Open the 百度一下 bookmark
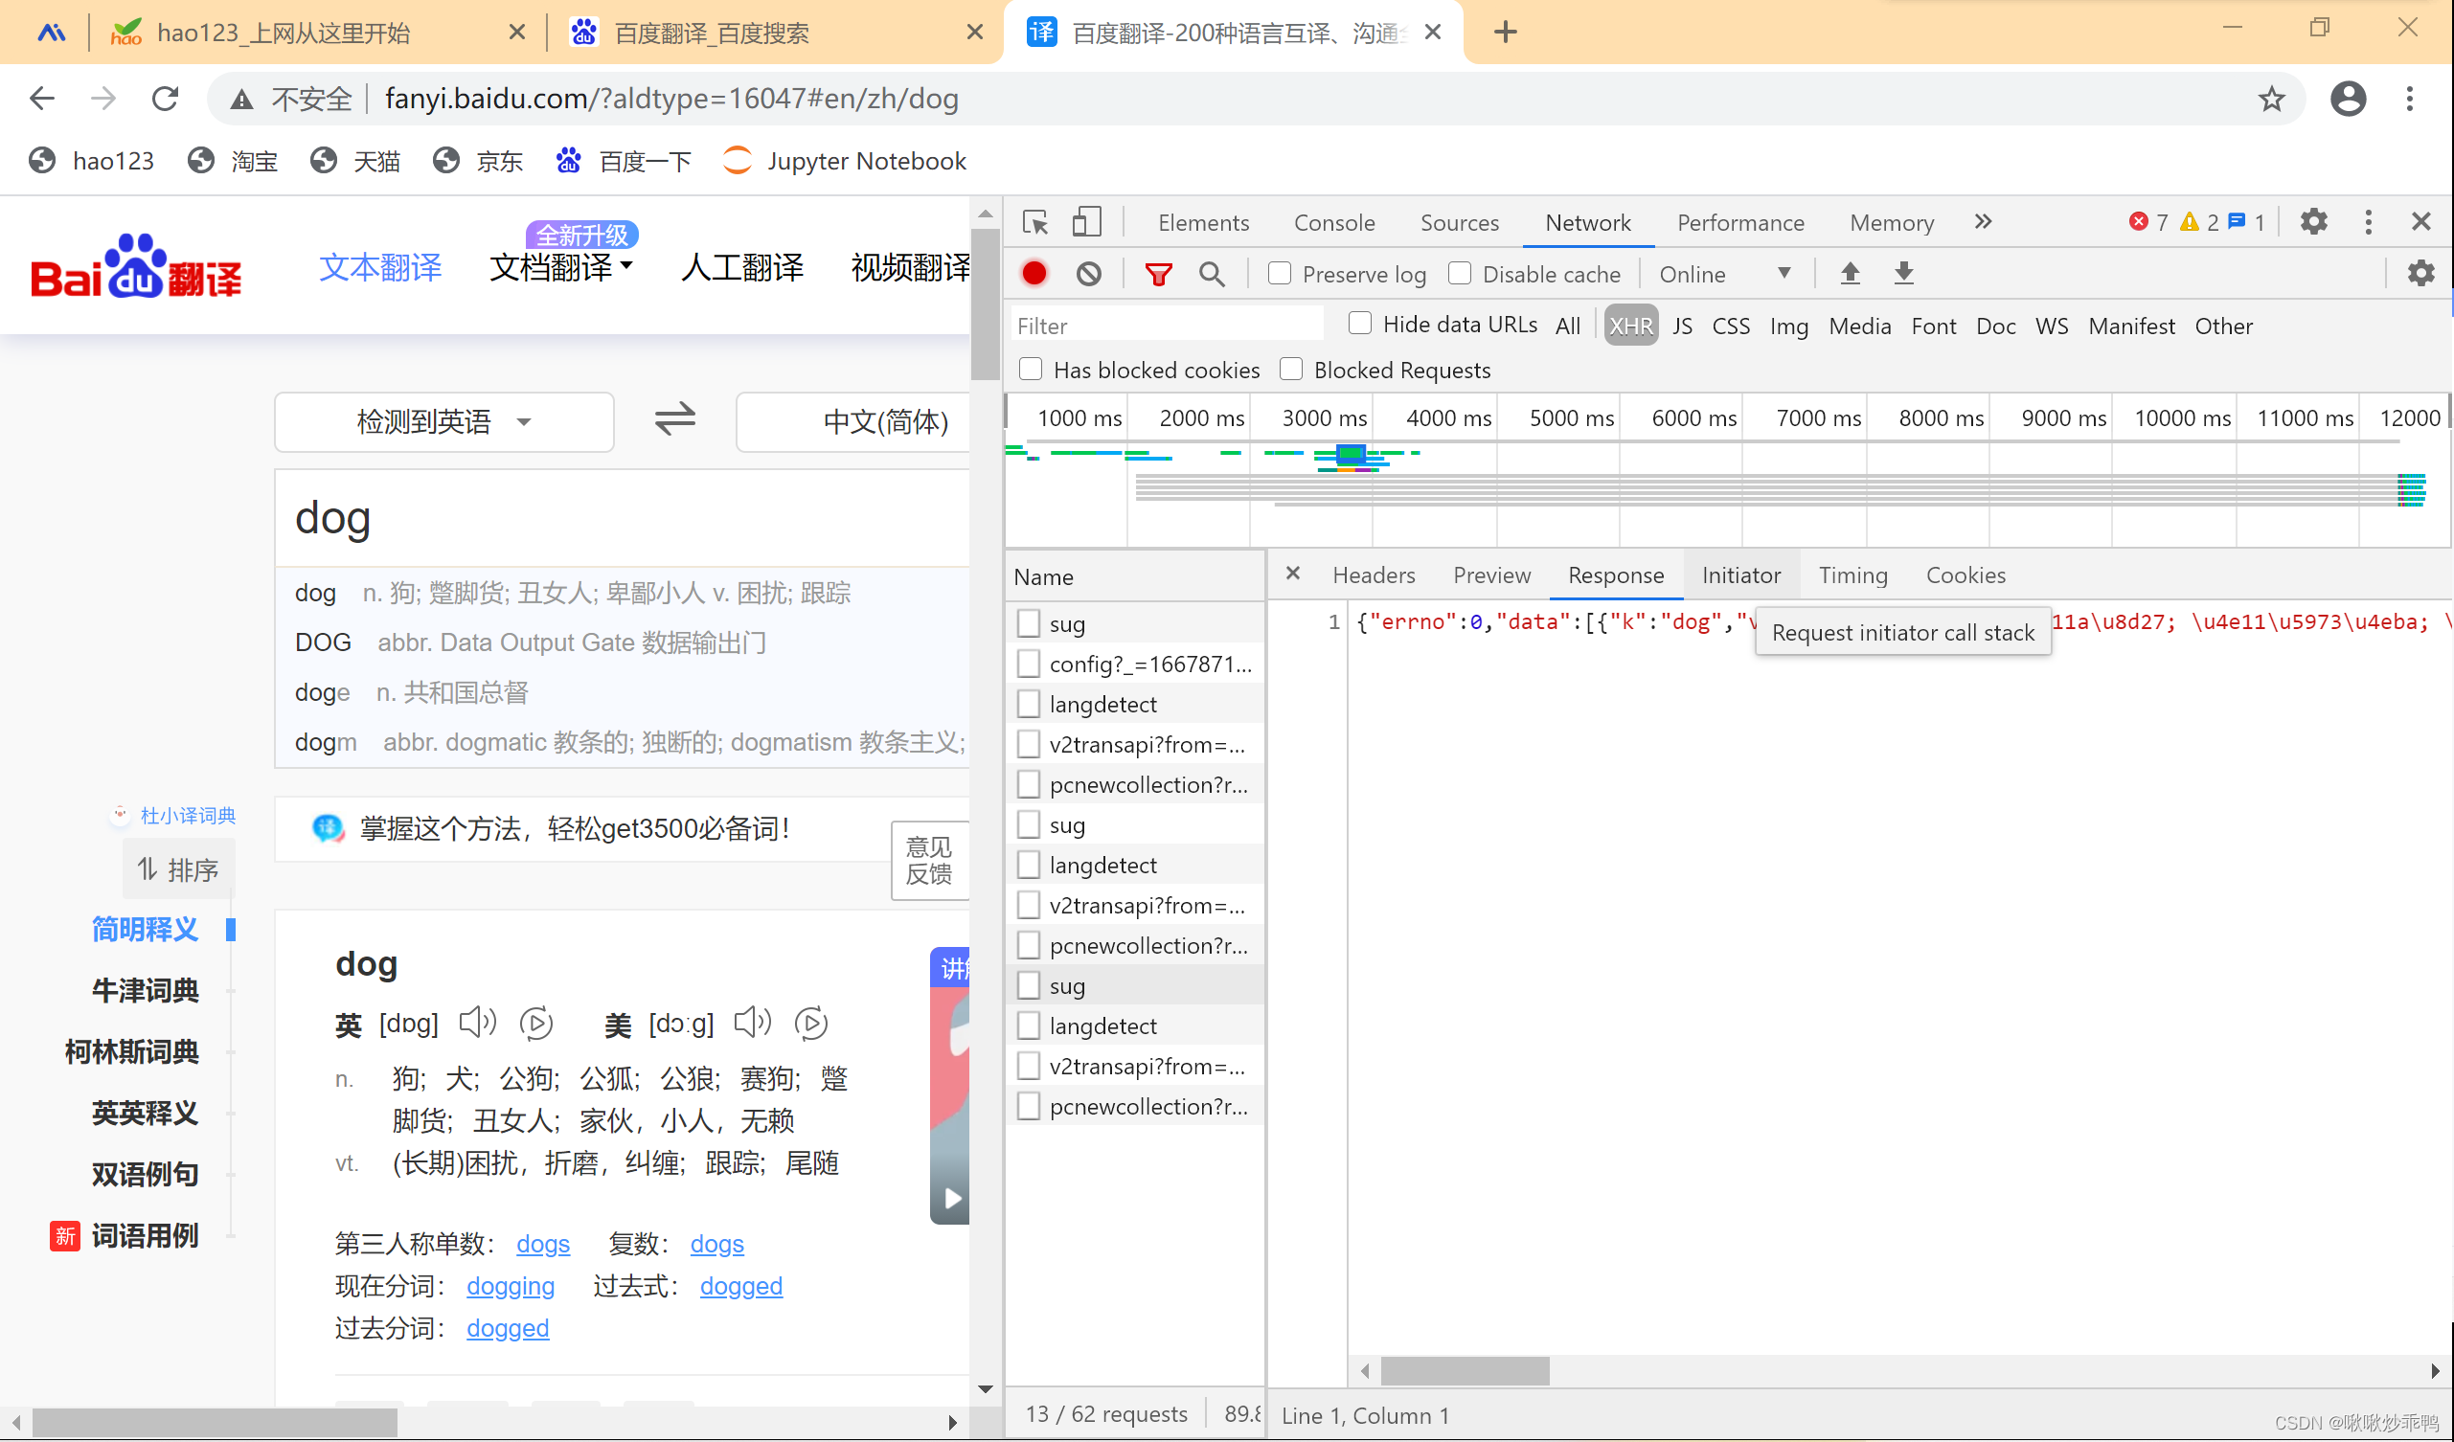Screen dimensions: 2454x1442 [625, 161]
